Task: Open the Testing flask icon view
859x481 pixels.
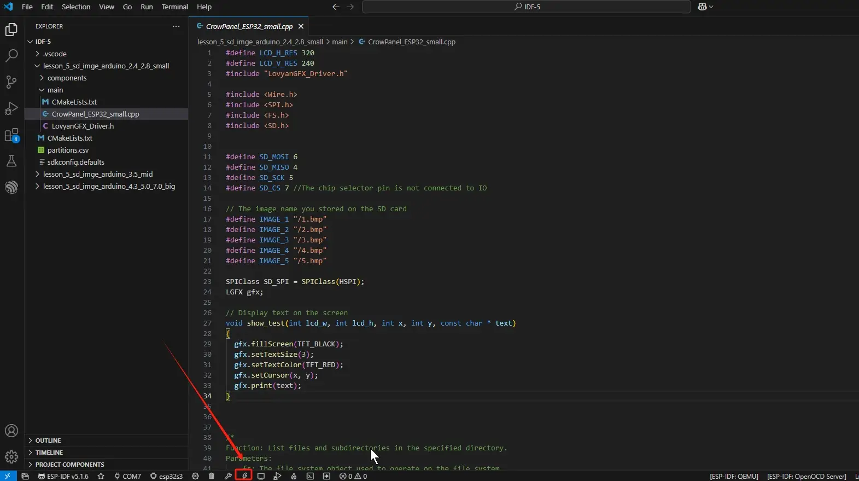Action: coord(11,161)
